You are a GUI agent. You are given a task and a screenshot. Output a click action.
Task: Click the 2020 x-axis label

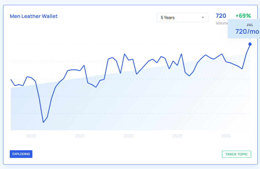pyautogui.click(x=31, y=136)
